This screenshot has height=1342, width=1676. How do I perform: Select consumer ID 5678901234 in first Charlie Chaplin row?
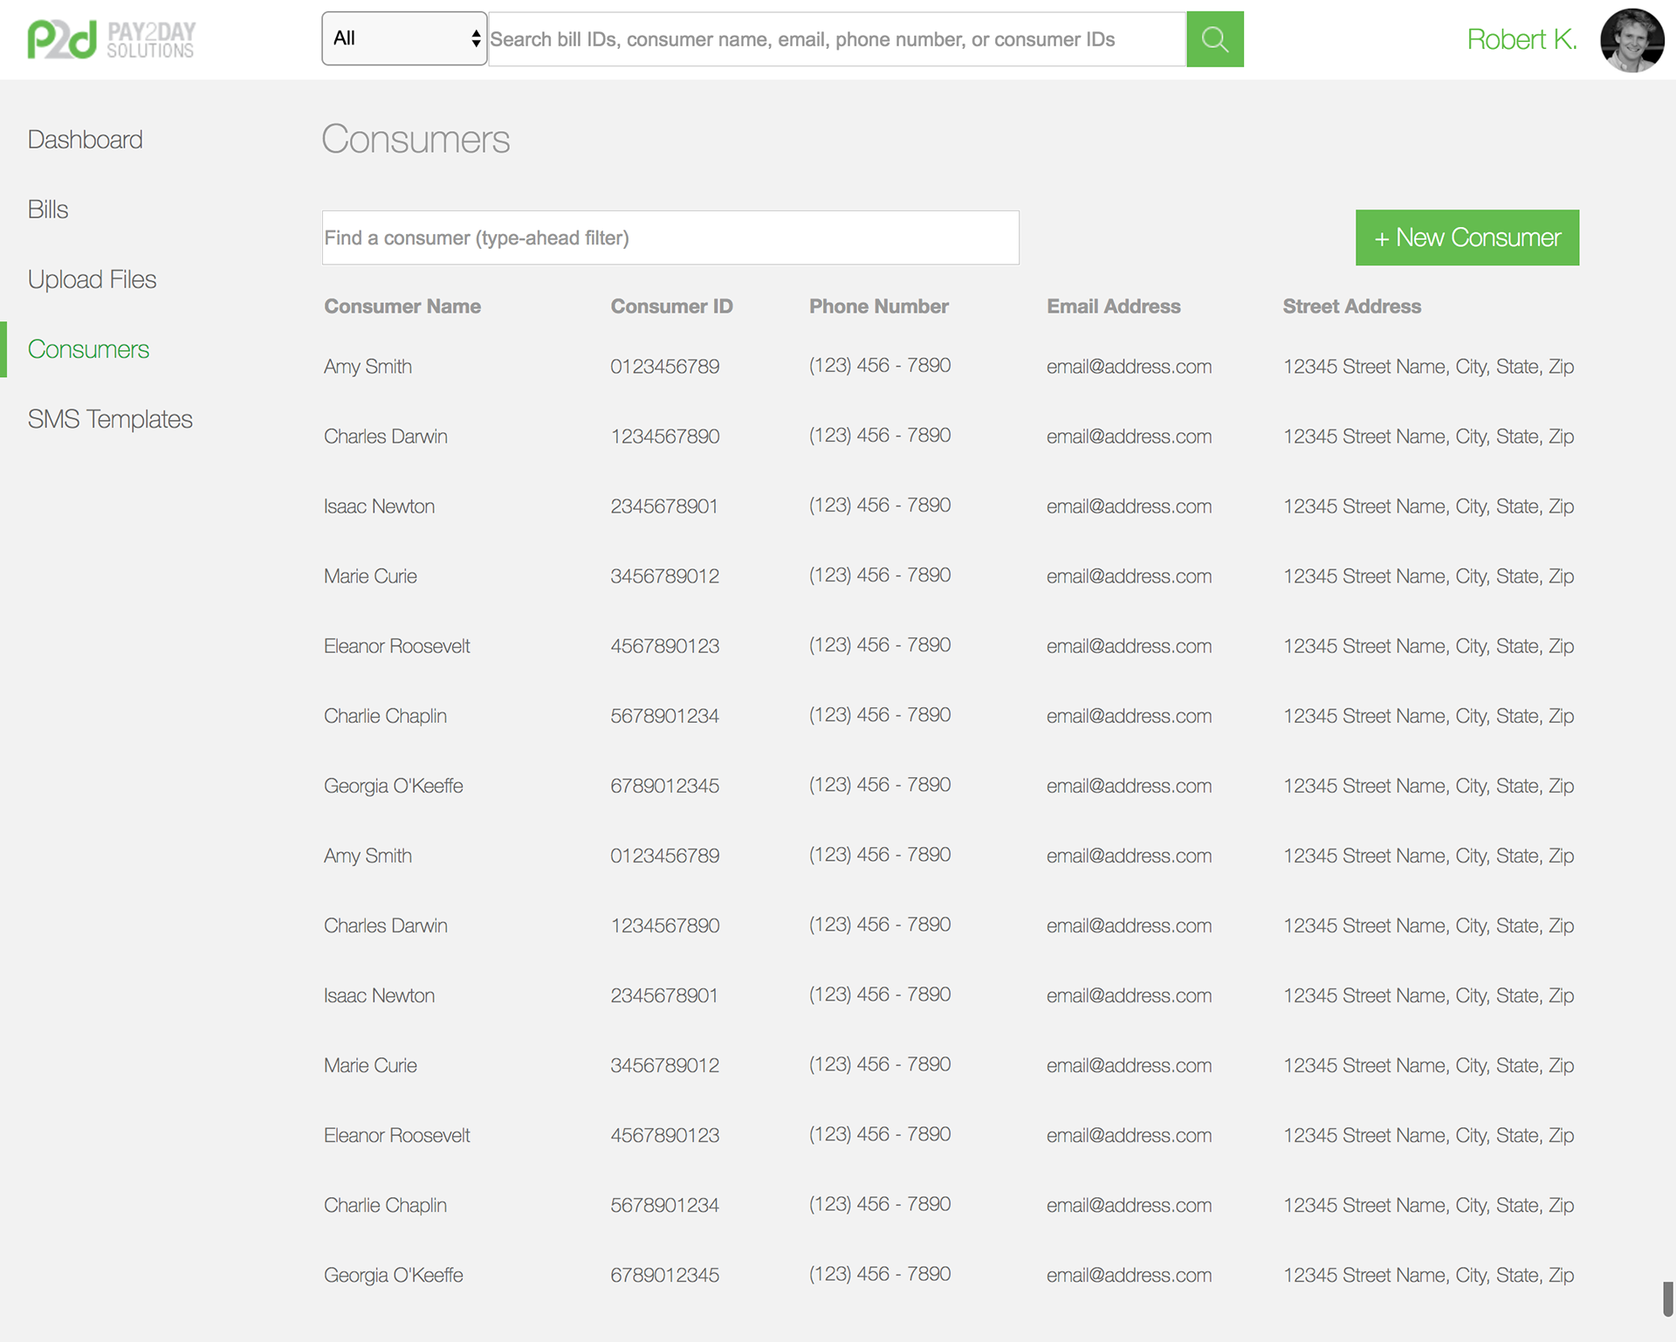click(664, 716)
